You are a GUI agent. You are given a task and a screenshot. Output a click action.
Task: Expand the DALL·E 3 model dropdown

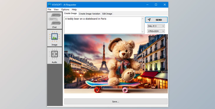(x=156, y=26)
